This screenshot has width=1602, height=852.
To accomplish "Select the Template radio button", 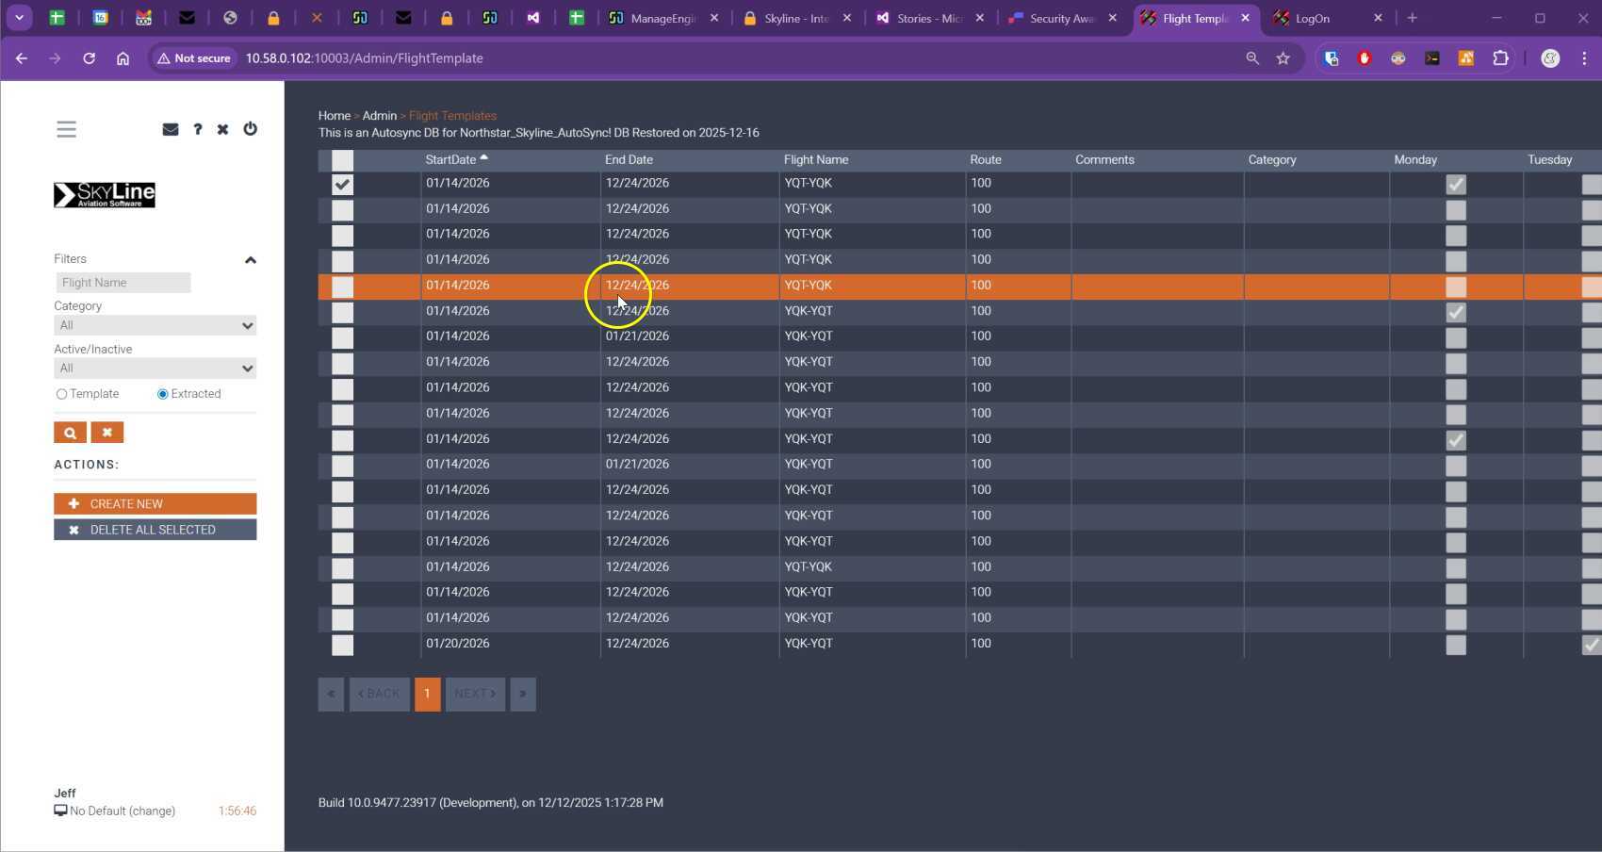I will (62, 394).
